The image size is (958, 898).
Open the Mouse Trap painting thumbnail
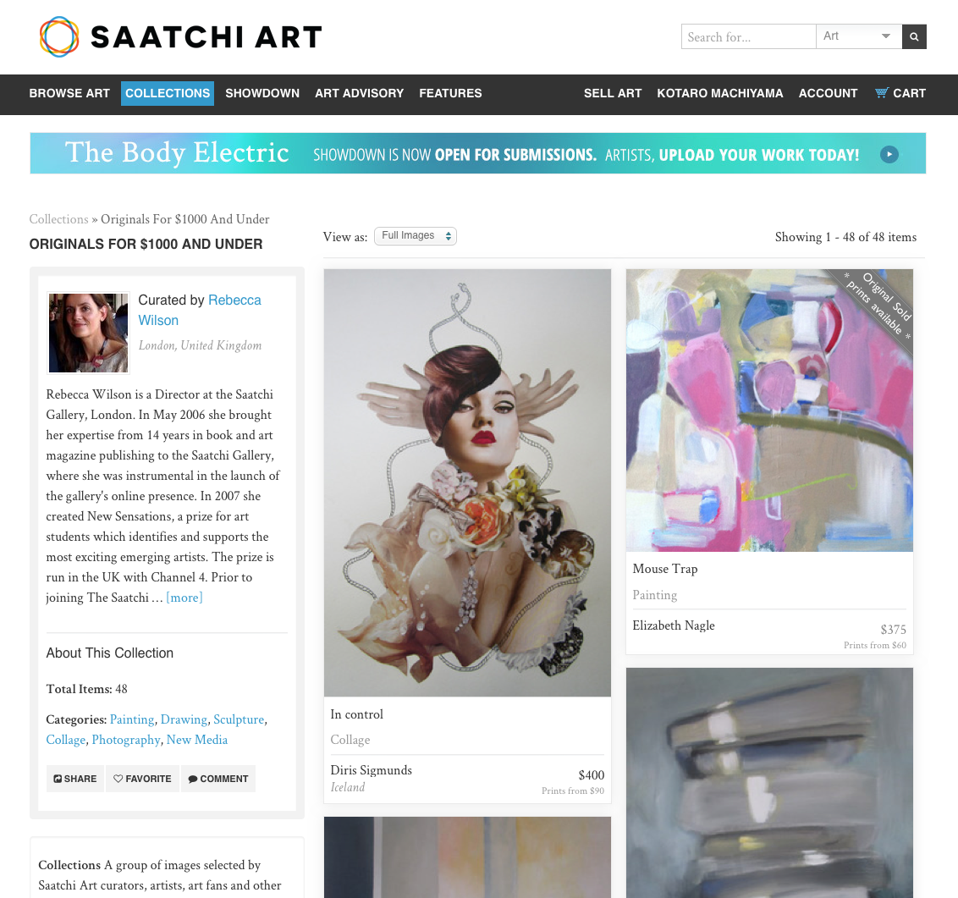click(x=769, y=410)
